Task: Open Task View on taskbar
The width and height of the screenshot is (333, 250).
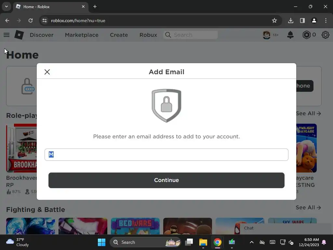Action: tap(189, 242)
